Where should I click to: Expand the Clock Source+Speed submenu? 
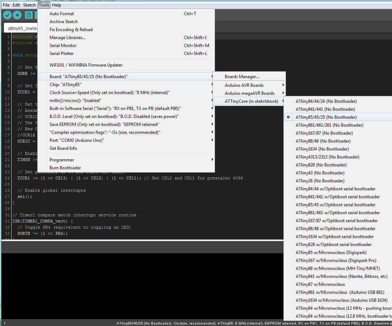126,93
